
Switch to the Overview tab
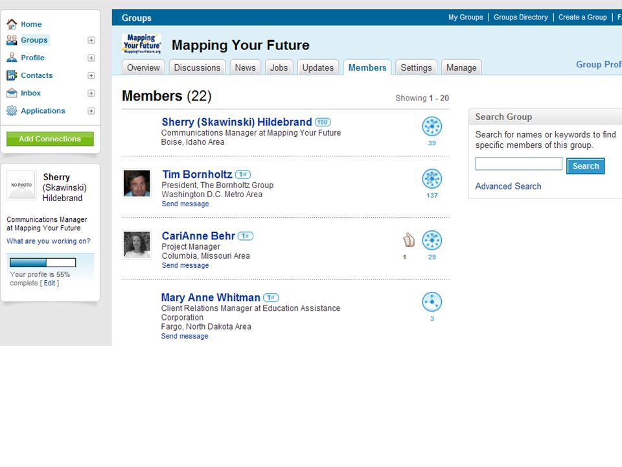pos(143,67)
